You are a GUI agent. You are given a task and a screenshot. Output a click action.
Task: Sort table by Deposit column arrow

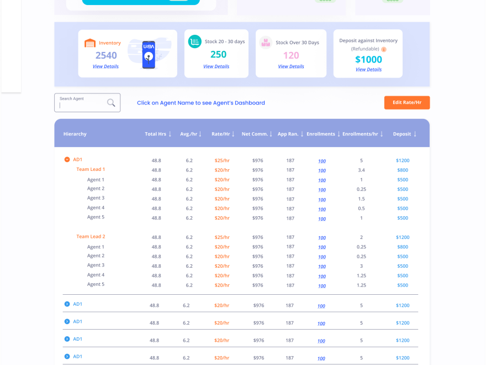[x=415, y=134]
